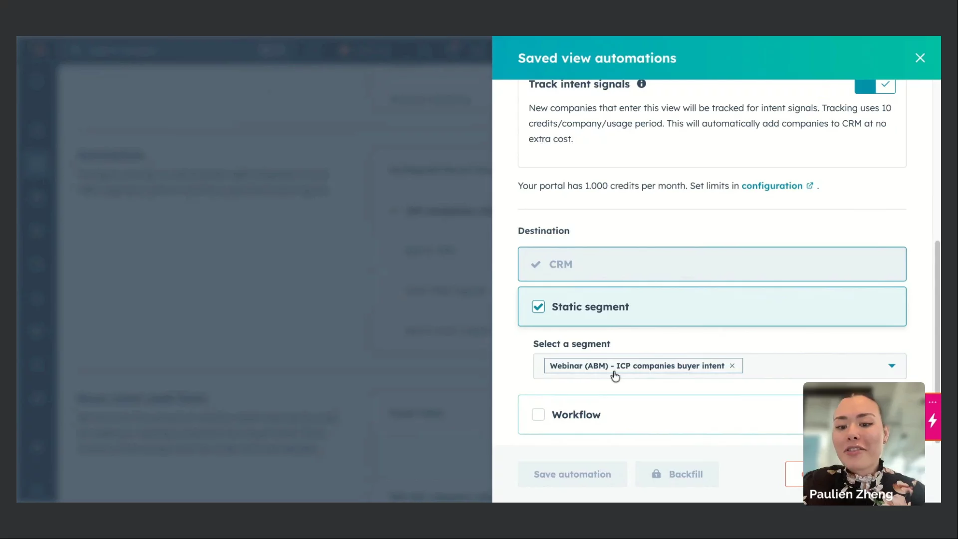Viewport: 958px width, 539px height.
Task: Click the pink lightning bolt icon
Action: point(933,421)
